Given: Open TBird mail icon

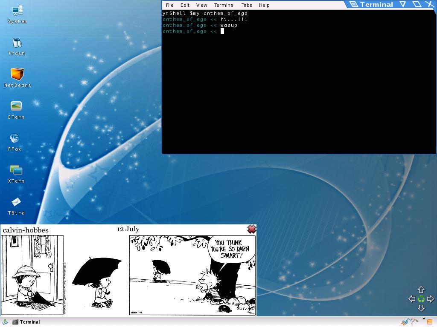Looking at the screenshot, I should tap(16, 206).
